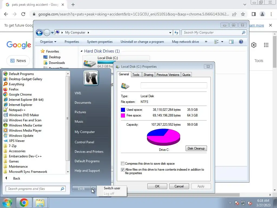277x208 pixels.
Task: Click the Chrome icon on the taskbar
Action: 24,203
